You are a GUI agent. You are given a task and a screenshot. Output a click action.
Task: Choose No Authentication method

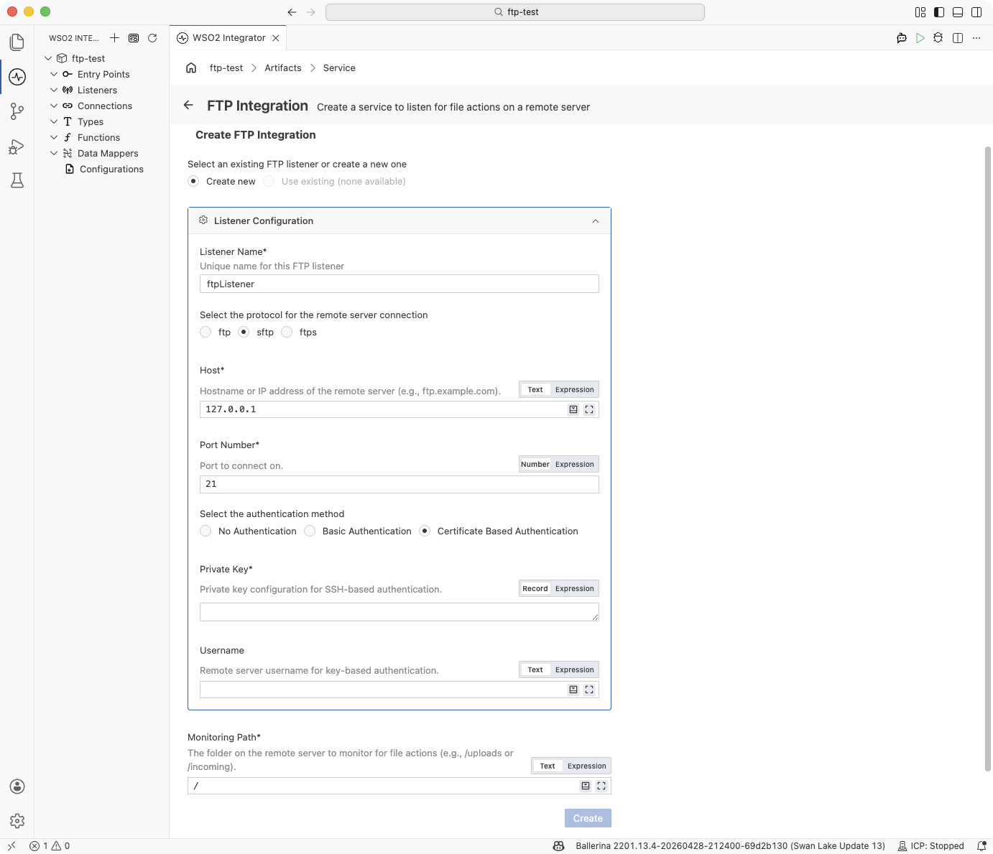click(205, 531)
